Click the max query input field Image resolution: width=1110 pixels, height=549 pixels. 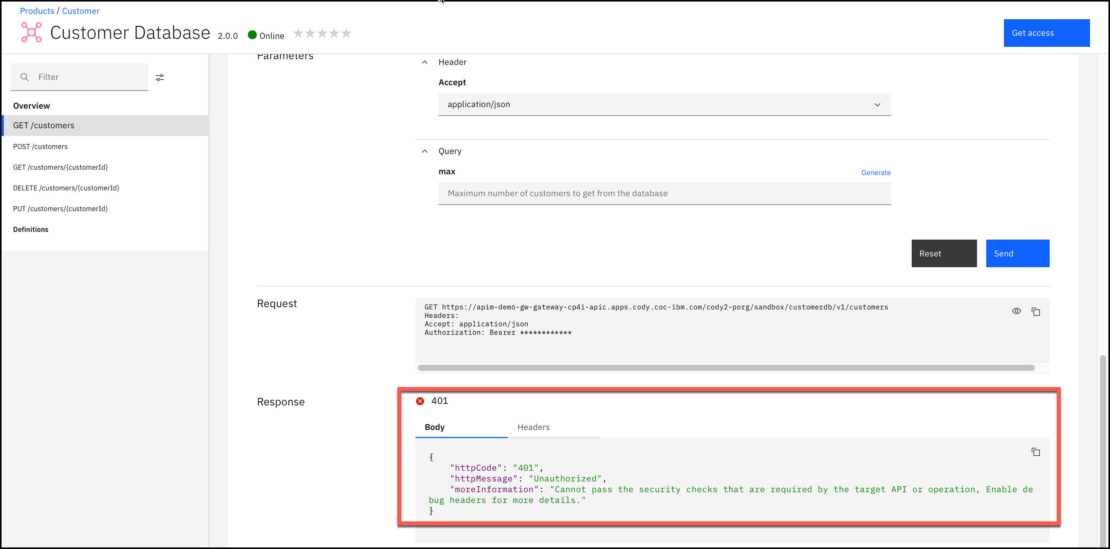point(665,193)
